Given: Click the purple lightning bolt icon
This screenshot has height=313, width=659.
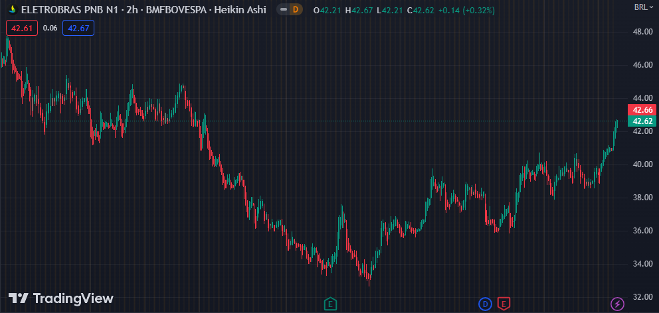Looking at the screenshot, I should 617,303.
